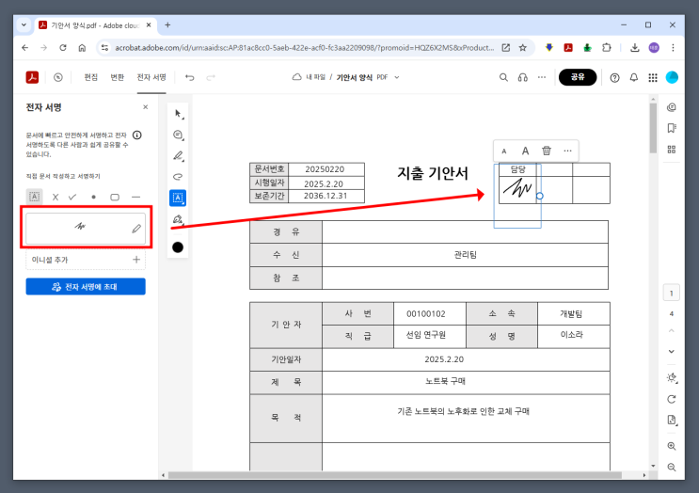This screenshot has height=493, width=699.
Task: Choose the cross mark fill icon
Action: tap(56, 197)
